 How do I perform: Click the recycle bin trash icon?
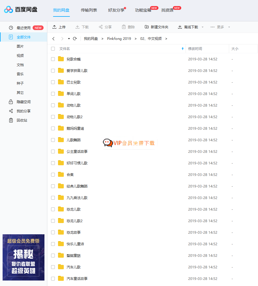coord(11,120)
